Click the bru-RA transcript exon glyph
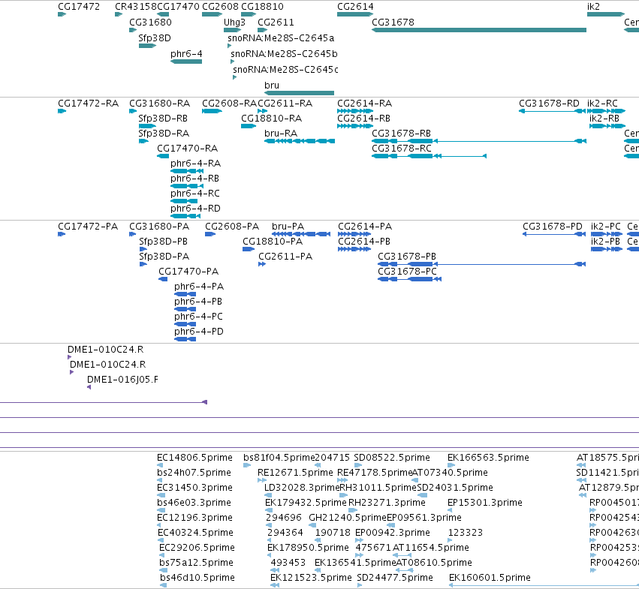639x589 pixels. (299, 141)
